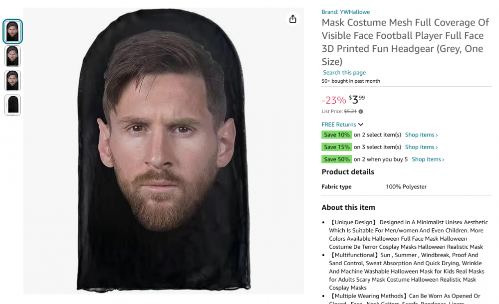Select the second product thumbnail

click(12, 56)
